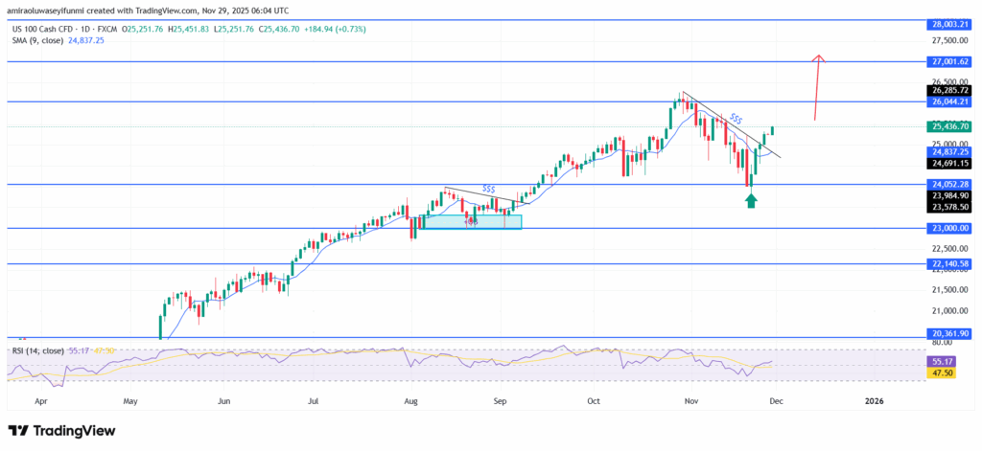Screen dimensions: 982x451
Task: Click the TradingView logo at bottom left
Action: (x=61, y=431)
